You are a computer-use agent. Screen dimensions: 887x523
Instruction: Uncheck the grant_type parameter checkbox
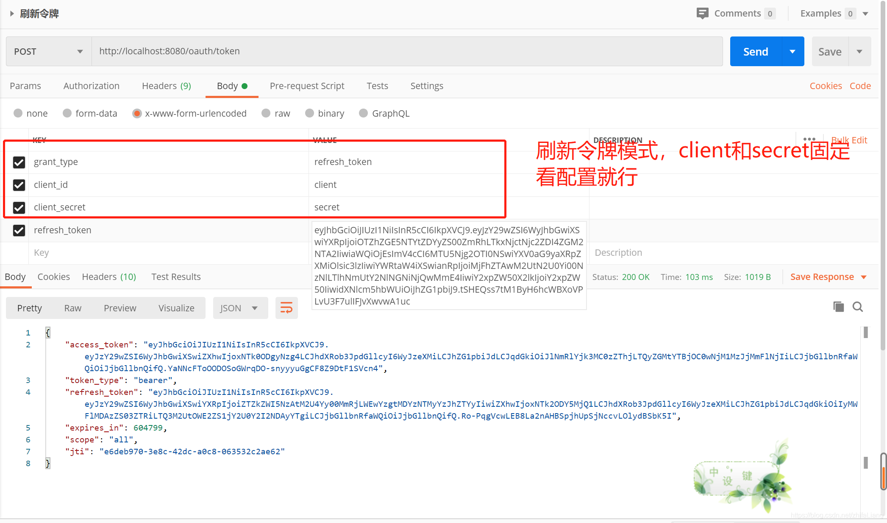click(19, 162)
